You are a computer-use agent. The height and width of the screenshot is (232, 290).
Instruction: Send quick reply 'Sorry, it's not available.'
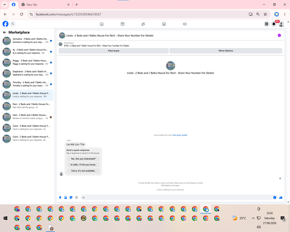tap(83, 171)
